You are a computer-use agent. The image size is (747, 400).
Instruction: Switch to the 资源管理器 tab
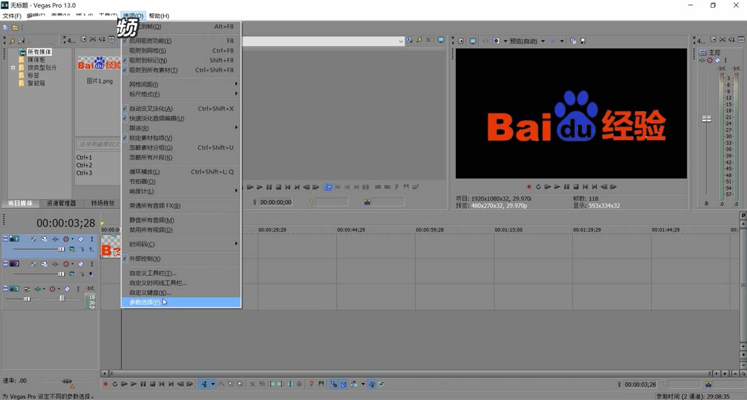click(x=61, y=203)
